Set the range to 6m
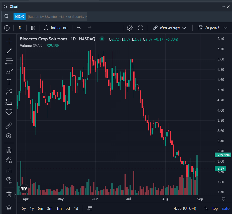This screenshot has height=214, width=232. (x=40, y=208)
